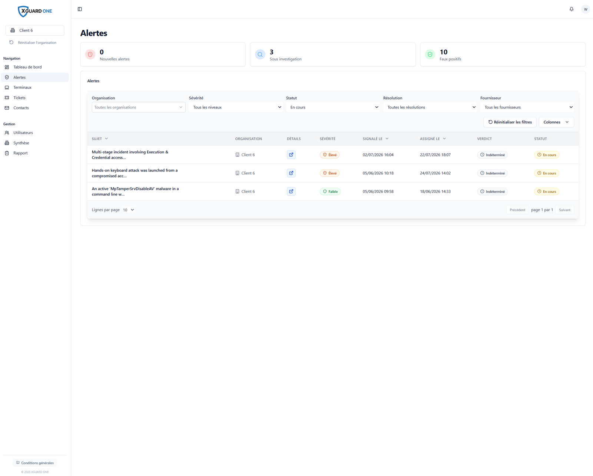Open Utilisateurs management page
Viewport: 593px width, 476px height.
tap(35, 133)
